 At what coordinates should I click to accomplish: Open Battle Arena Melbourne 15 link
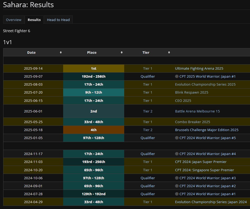click(197, 111)
